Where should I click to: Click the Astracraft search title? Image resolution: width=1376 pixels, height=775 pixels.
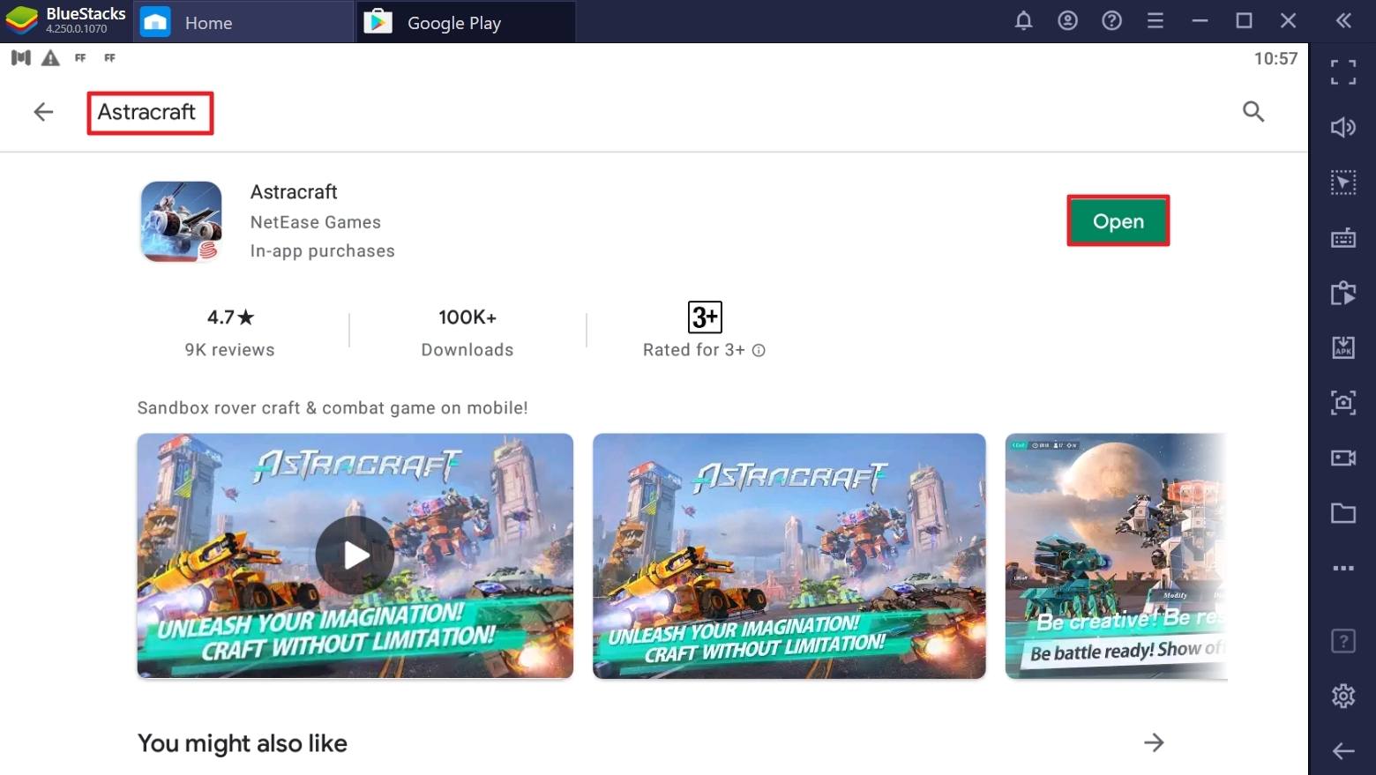[x=146, y=112]
